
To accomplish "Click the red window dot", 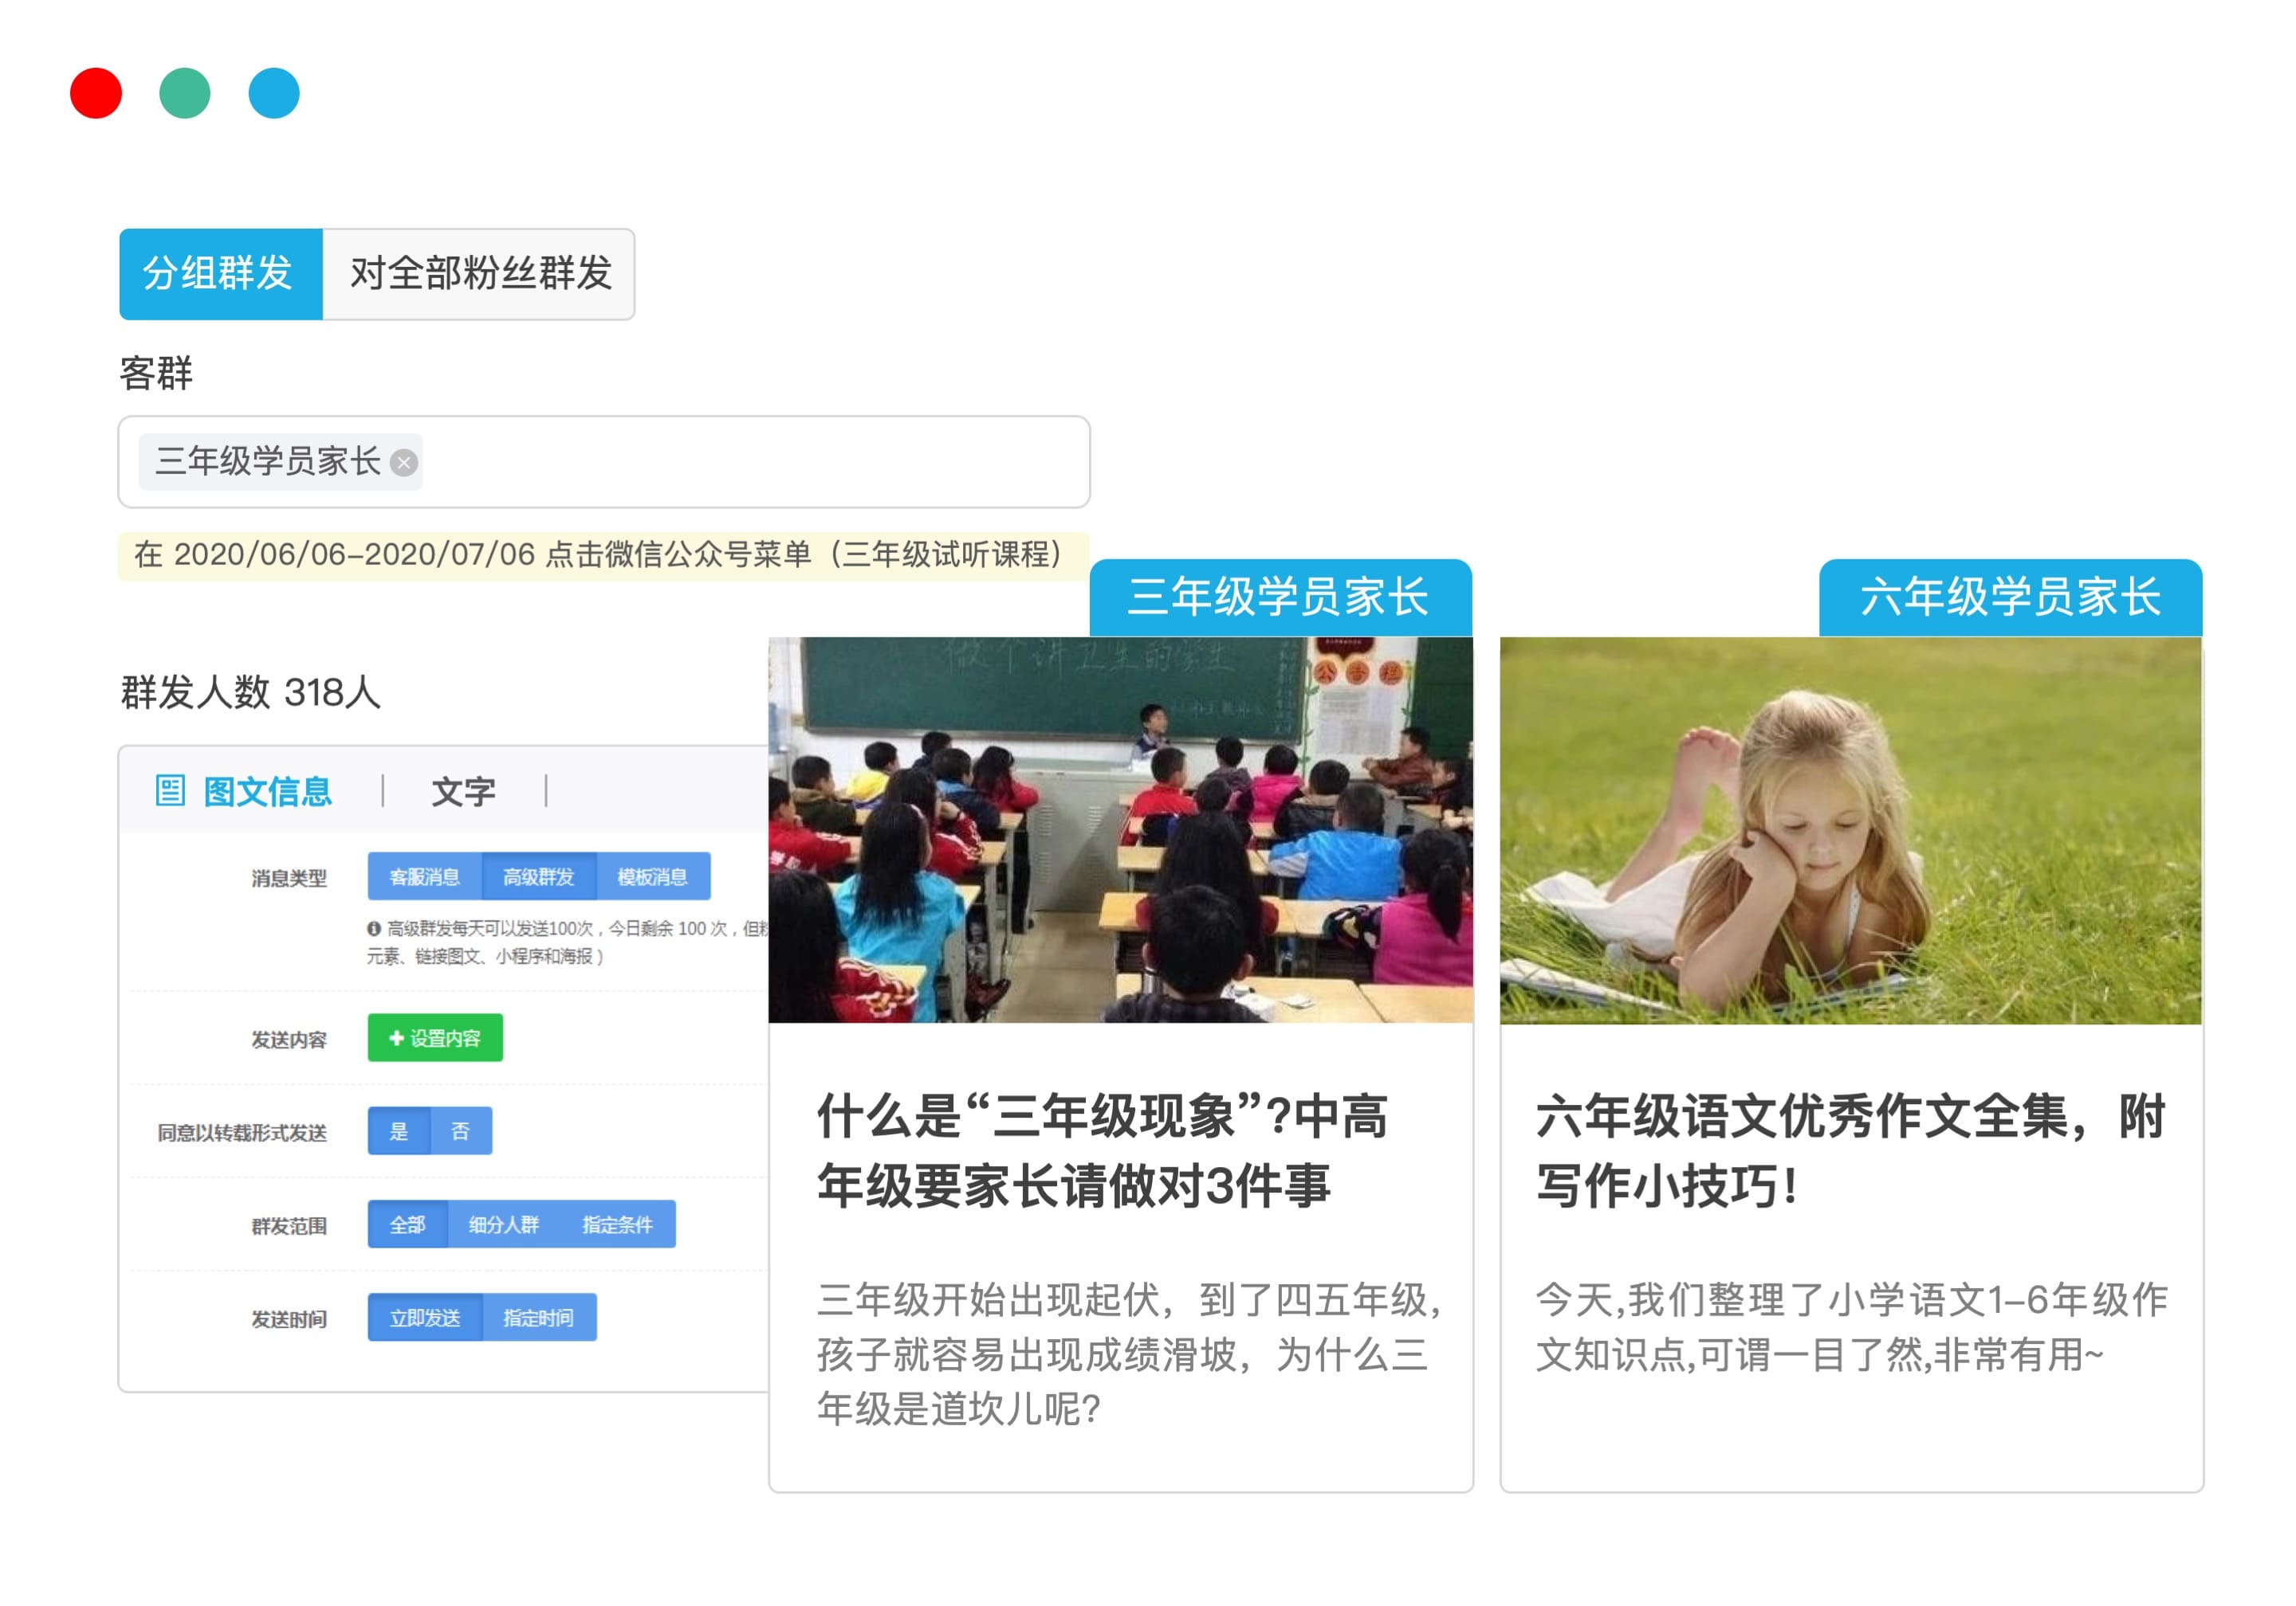I will (x=96, y=93).
